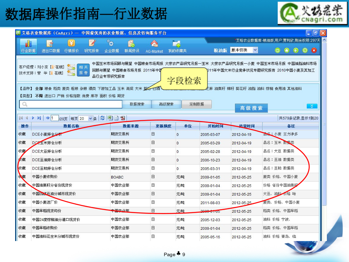Click the page number input field
The height and width of the screenshot is (262, 349).
[x=55, y=118]
